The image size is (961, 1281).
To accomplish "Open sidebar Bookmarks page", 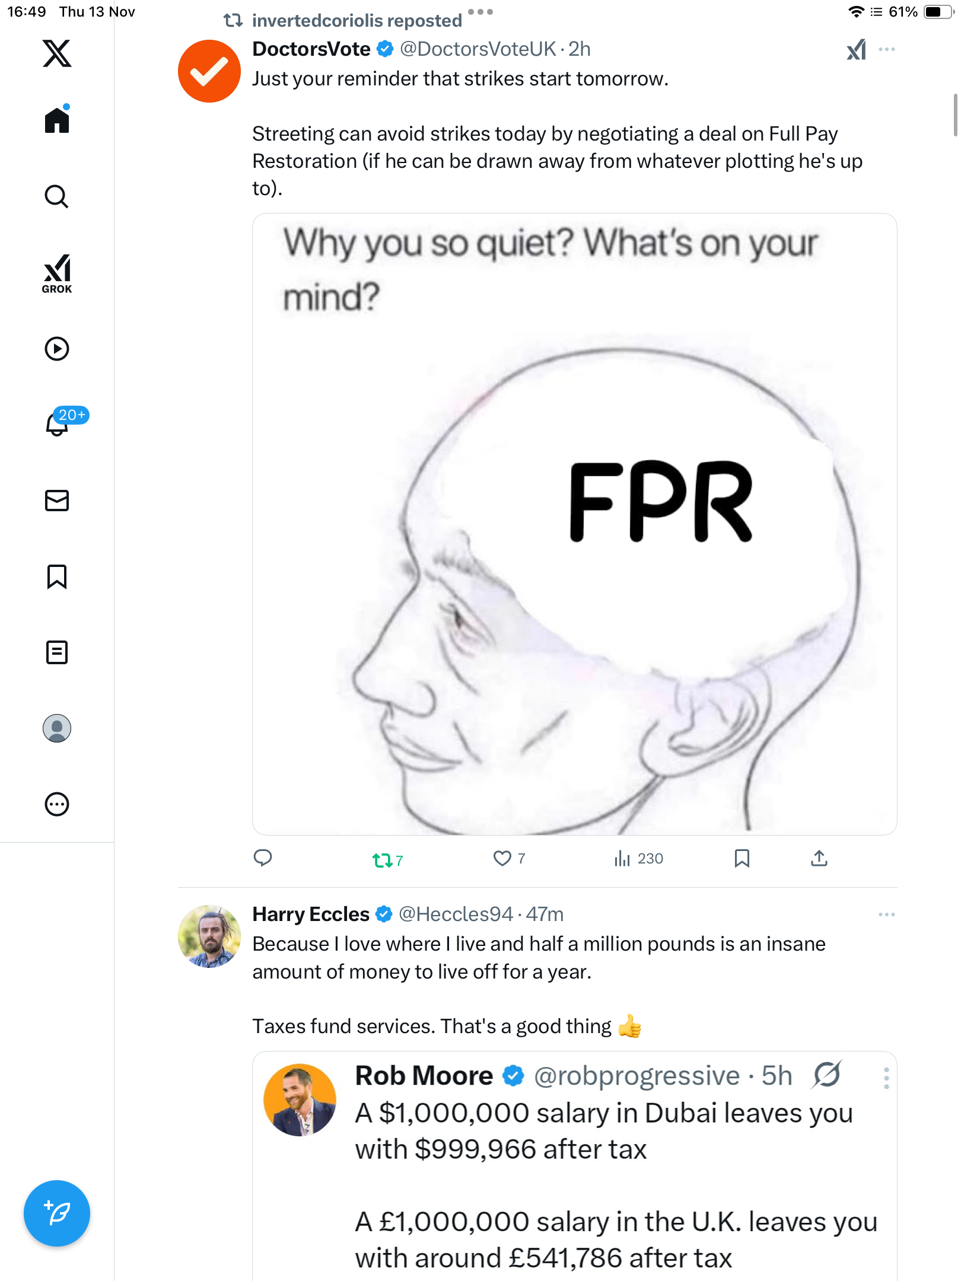I will [x=57, y=576].
